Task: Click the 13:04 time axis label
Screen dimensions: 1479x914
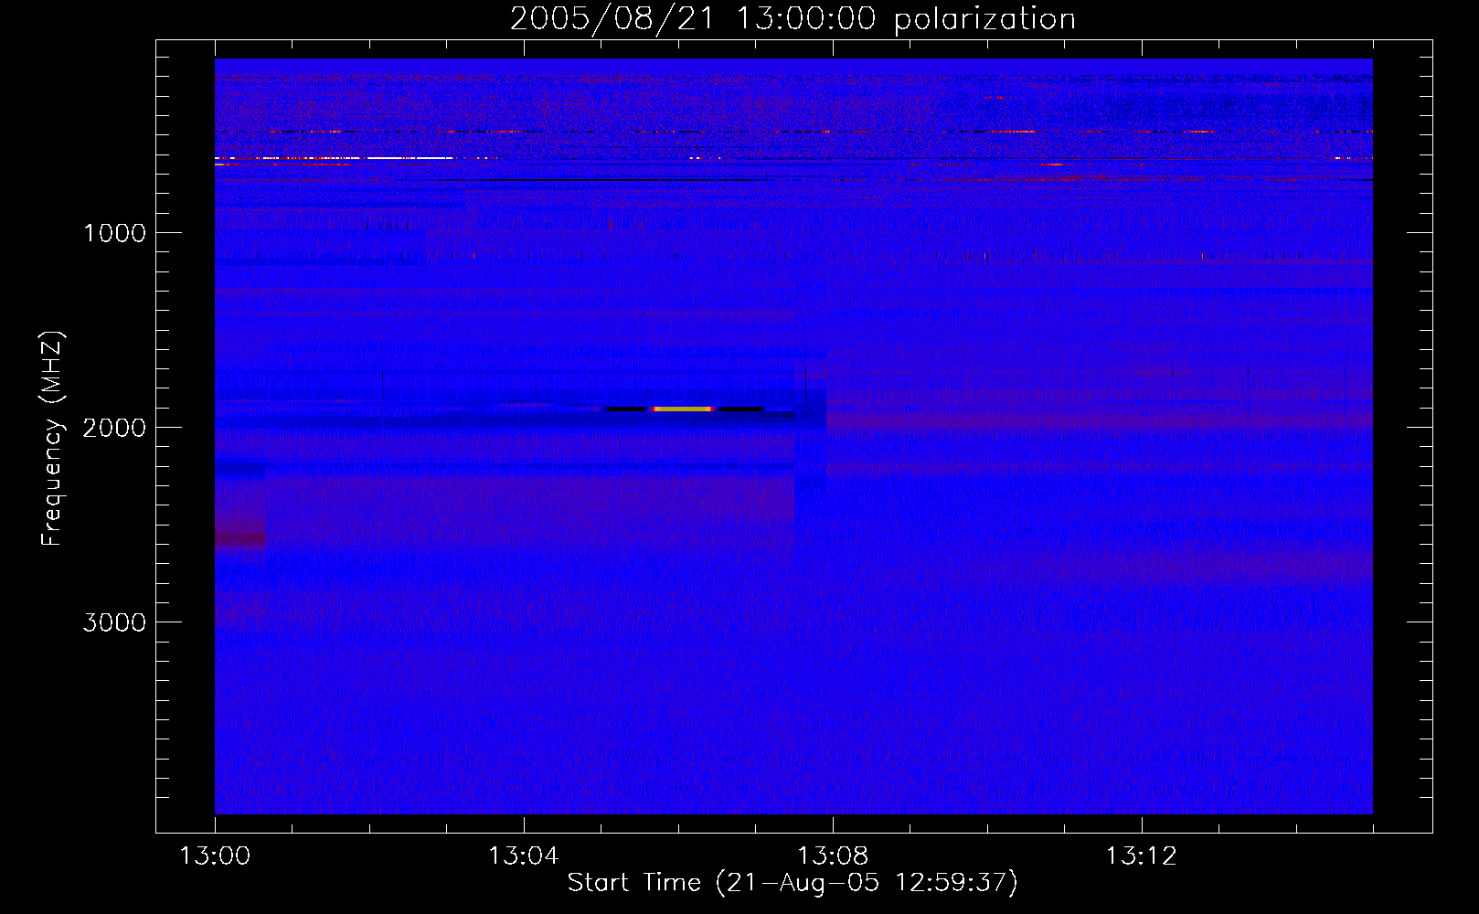Action: point(524,856)
